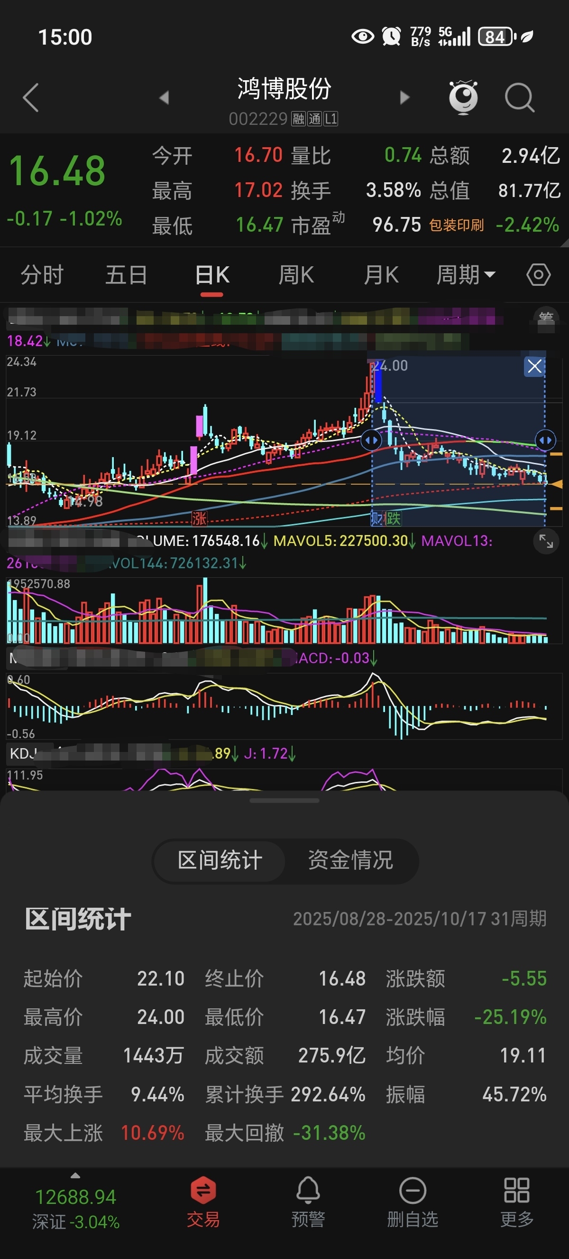569x1259 pixels.
Task: Adjust the left interval range handle
Action: pyautogui.click(x=371, y=441)
